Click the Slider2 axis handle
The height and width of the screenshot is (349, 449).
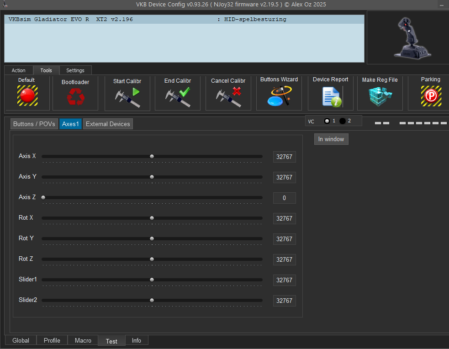pos(152,300)
